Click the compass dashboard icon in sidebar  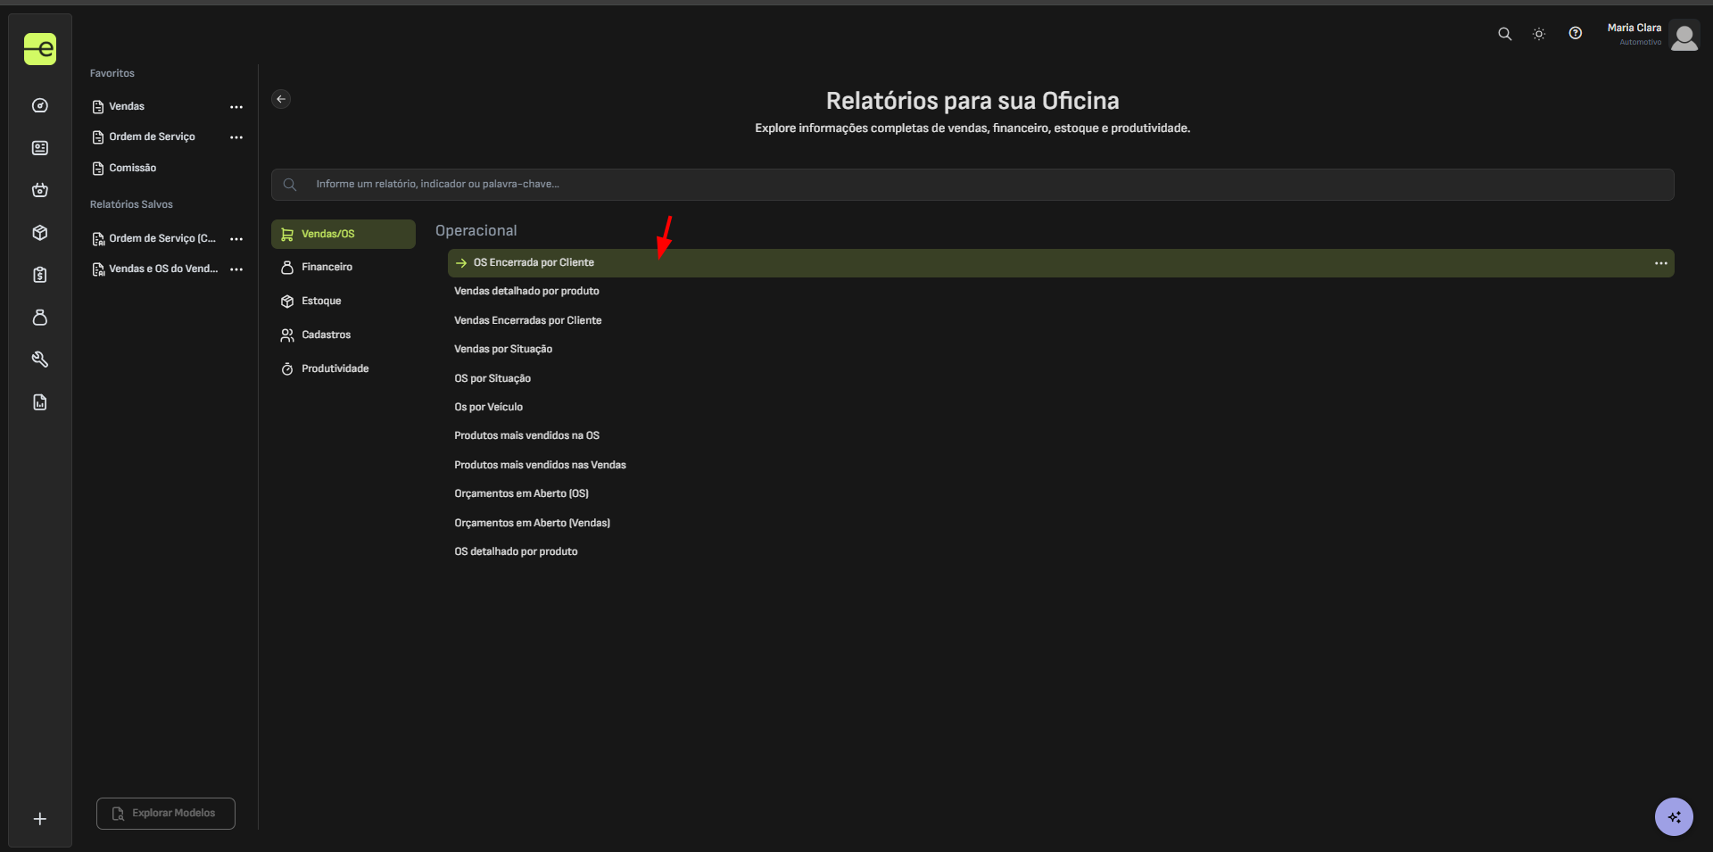40,105
